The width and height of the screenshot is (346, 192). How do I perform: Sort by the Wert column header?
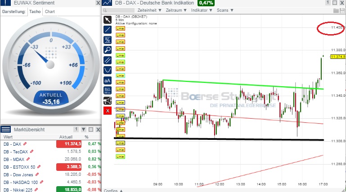[x=8, y=137]
